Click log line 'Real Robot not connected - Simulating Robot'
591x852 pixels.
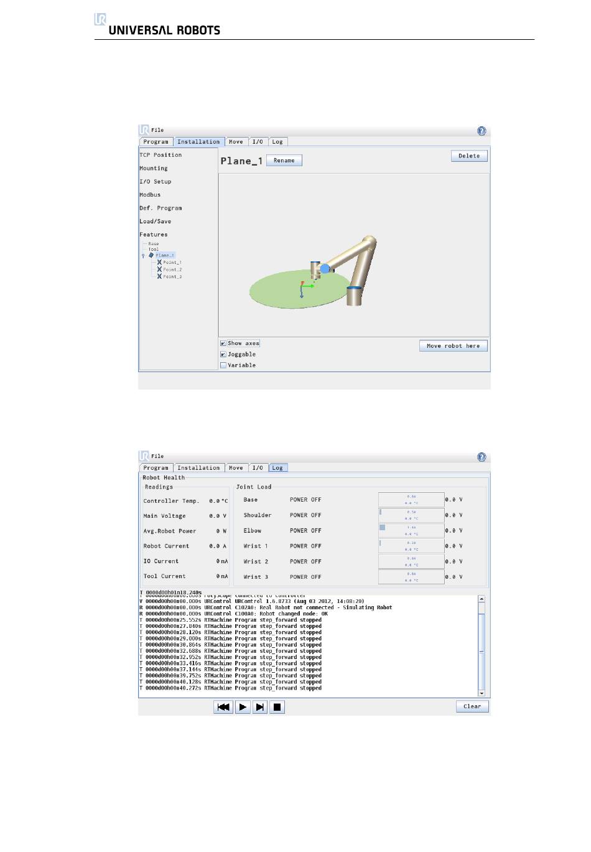(x=266, y=608)
